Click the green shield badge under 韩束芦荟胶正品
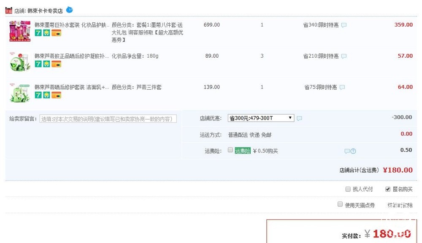 point(46,64)
